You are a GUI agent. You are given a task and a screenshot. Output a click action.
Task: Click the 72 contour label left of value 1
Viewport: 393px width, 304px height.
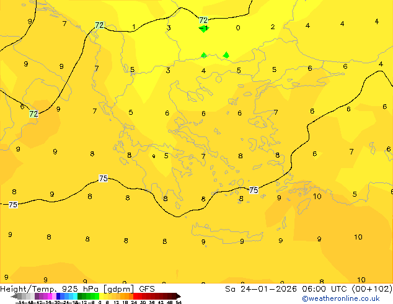point(100,25)
